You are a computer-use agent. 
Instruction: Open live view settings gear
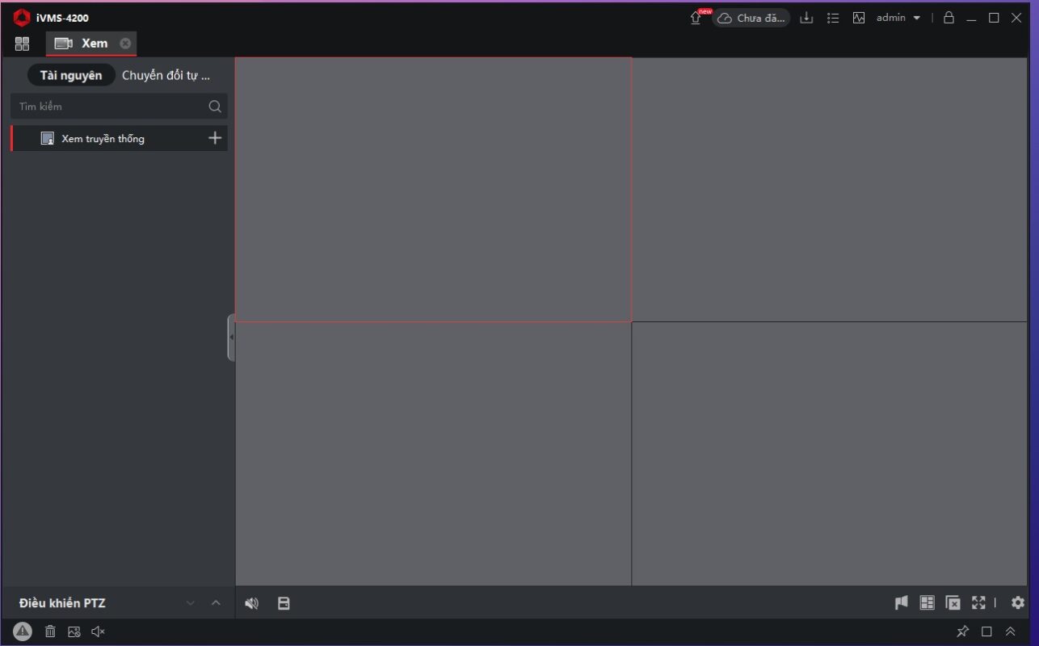coord(1018,602)
